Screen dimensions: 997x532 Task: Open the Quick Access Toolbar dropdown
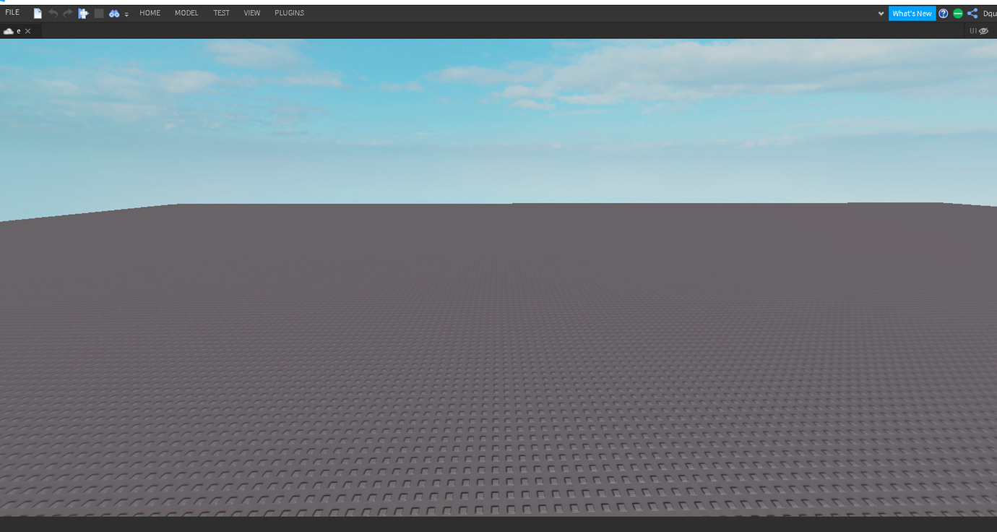coord(880,13)
